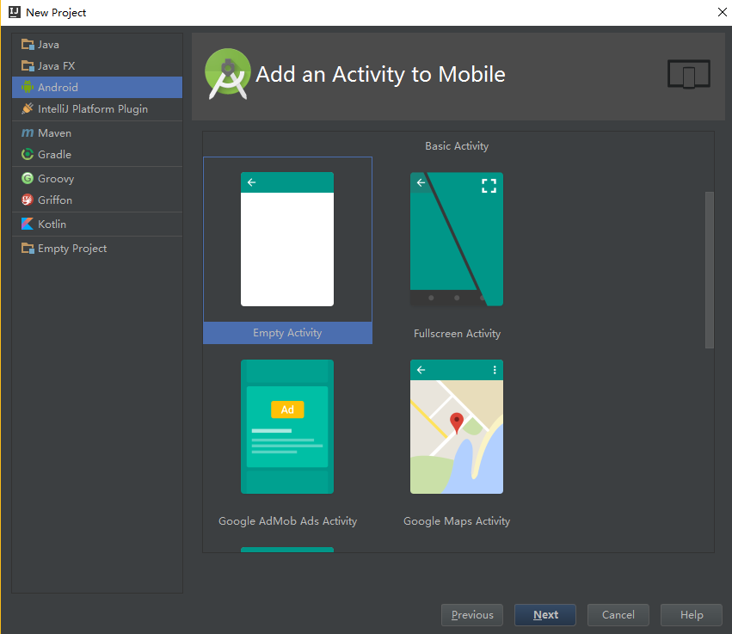Pick the Empty Project label
The width and height of the screenshot is (732, 634).
(x=72, y=249)
